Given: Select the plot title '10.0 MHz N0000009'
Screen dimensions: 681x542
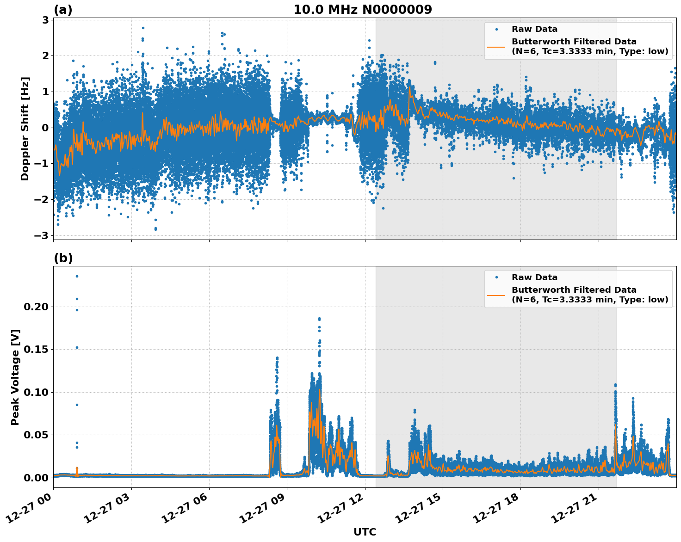Looking at the screenshot, I should (x=362, y=10).
